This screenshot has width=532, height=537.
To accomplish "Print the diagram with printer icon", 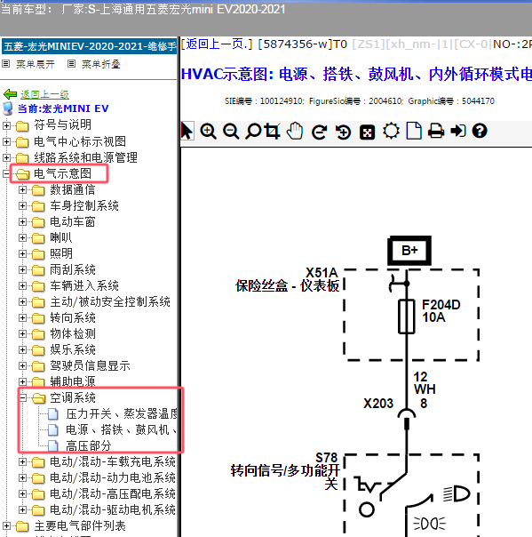I will click(436, 132).
